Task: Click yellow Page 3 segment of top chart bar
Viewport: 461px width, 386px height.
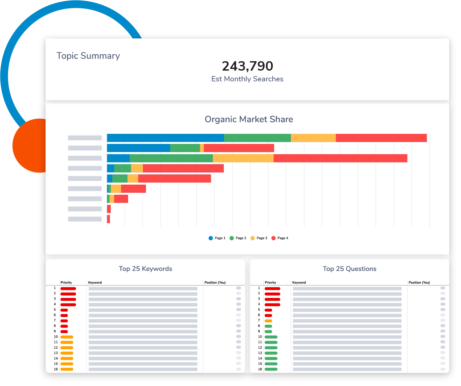Action: click(x=313, y=138)
